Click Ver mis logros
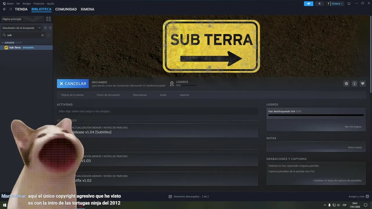 (x=353, y=127)
